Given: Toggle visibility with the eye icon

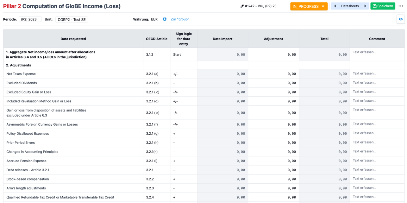Looking at the screenshot, I should (x=401, y=19).
